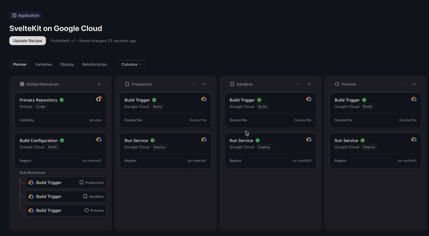Click the GitHub icon on Primary Repository
The width and height of the screenshot is (429, 236).
tap(99, 99)
